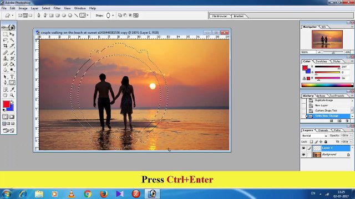This screenshot has height=199, width=355.
Task: Enable Lock position checkbox
Action: pyautogui.click(x=321, y=142)
